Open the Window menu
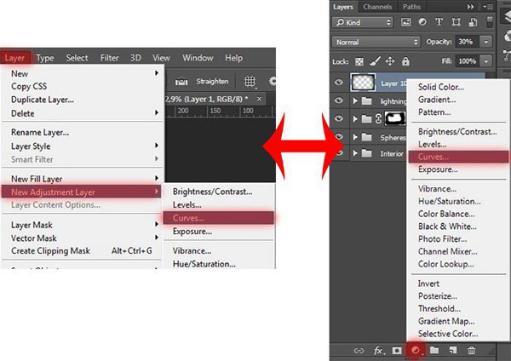The height and width of the screenshot is (361, 511). [x=198, y=58]
